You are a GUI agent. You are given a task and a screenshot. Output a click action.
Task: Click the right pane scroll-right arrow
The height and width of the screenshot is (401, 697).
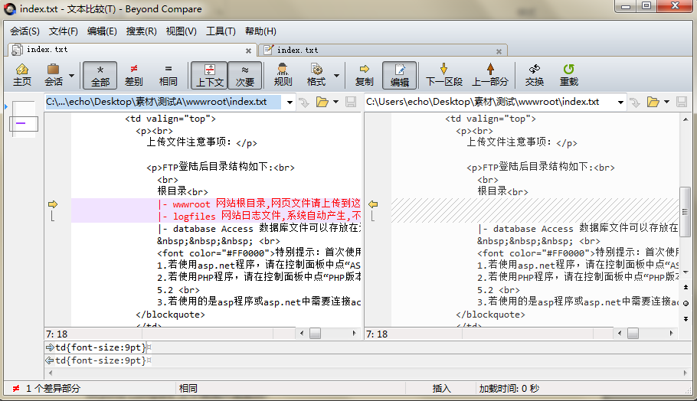tap(671, 333)
